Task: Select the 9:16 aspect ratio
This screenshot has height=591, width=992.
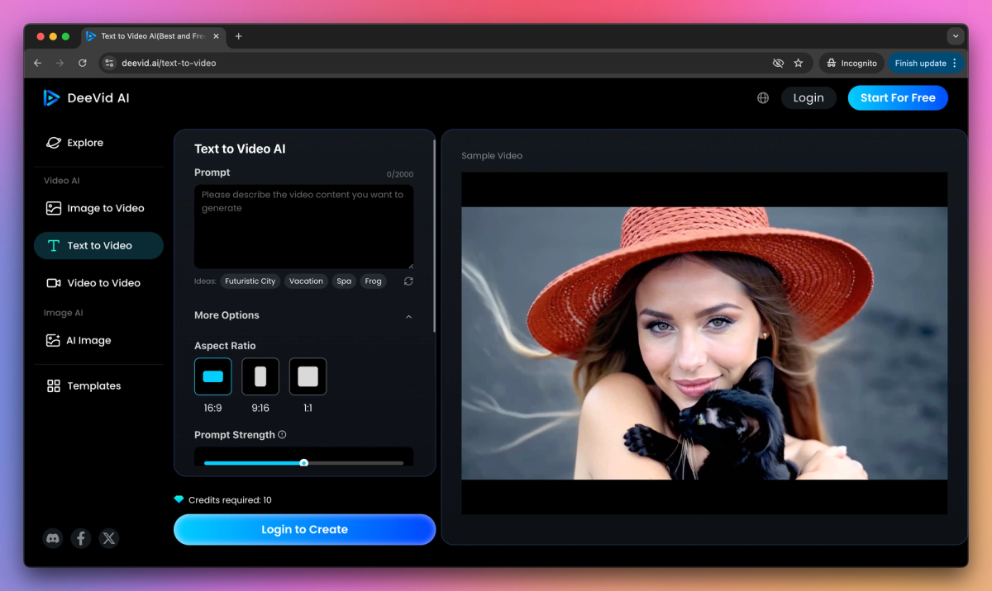Action: click(x=260, y=376)
